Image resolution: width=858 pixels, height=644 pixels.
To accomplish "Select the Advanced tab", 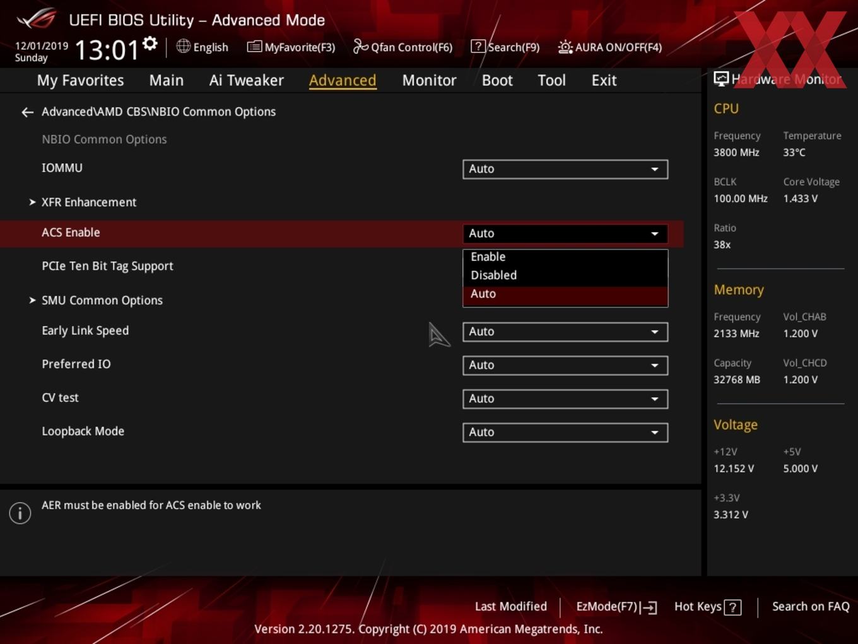I will 343,81.
